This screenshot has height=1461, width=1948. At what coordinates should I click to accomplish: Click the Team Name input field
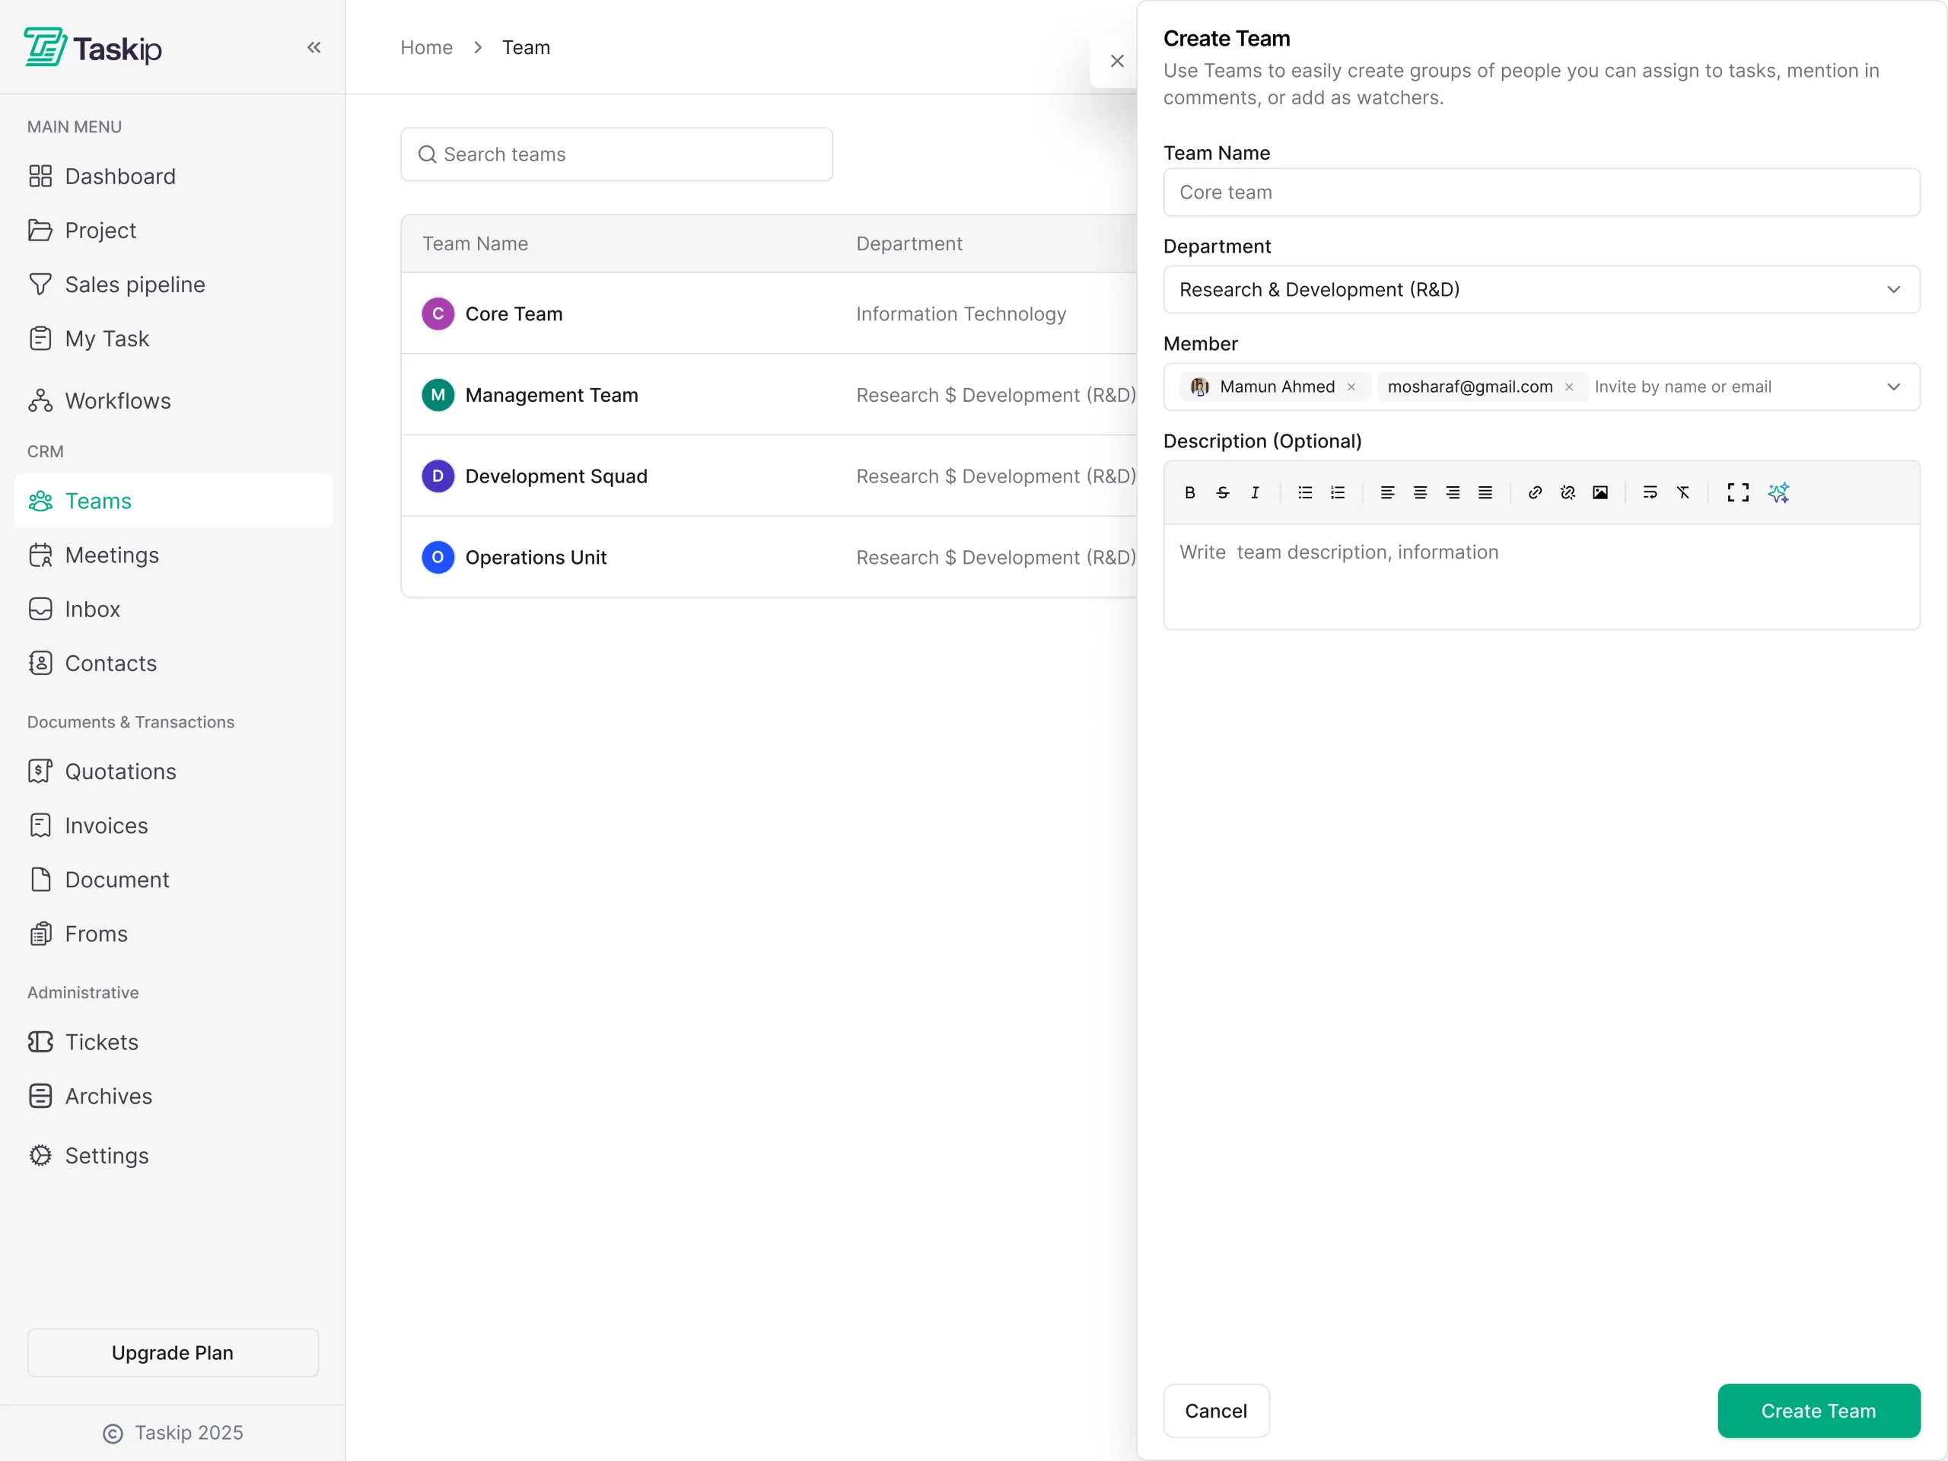(1541, 192)
